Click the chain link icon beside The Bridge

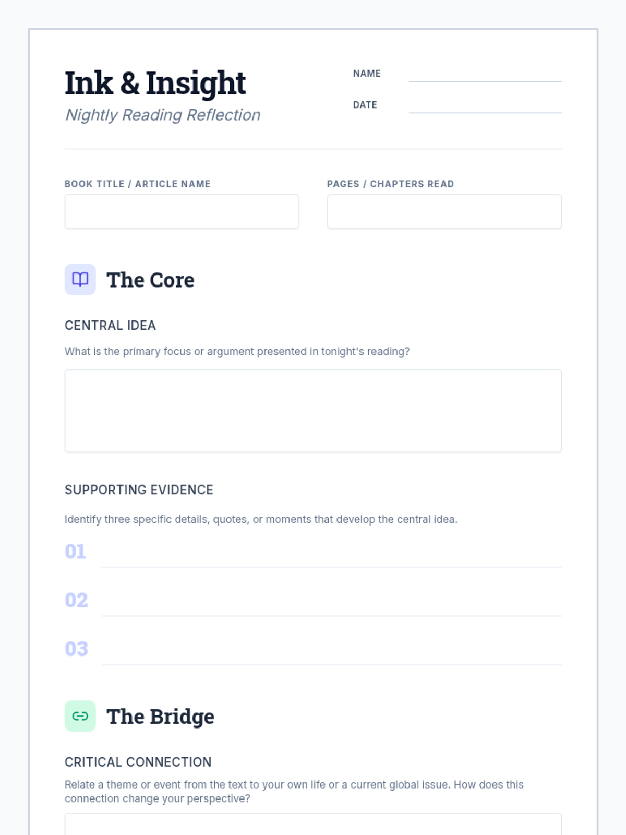tap(80, 716)
